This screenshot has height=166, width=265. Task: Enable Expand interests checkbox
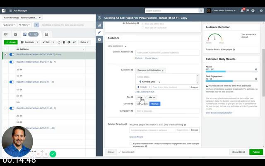coord(131,144)
